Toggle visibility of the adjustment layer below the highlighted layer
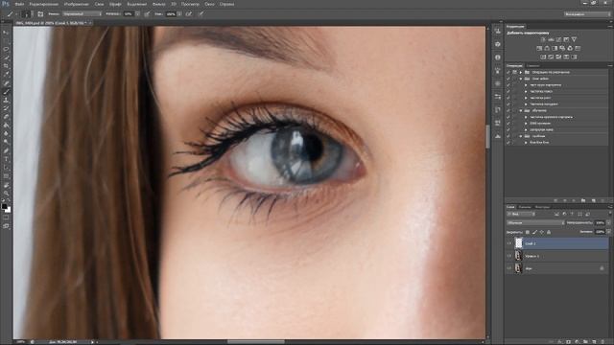The height and width of the screenshot is (345, 614). (509, 256)
